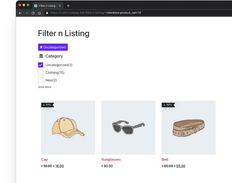Viewport: 232px width, 183px height.
Task: Click the Cap product title link
Action: coord(44,160)
